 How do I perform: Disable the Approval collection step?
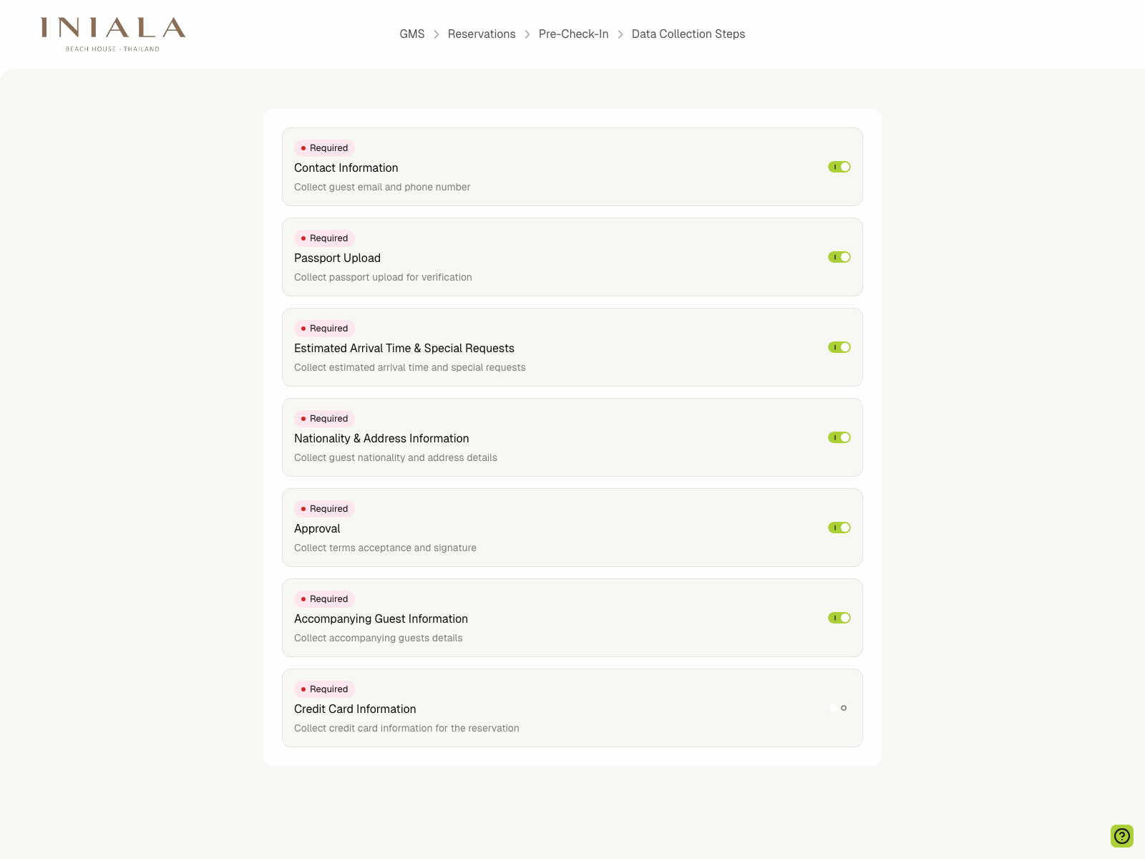click(838, 527)
